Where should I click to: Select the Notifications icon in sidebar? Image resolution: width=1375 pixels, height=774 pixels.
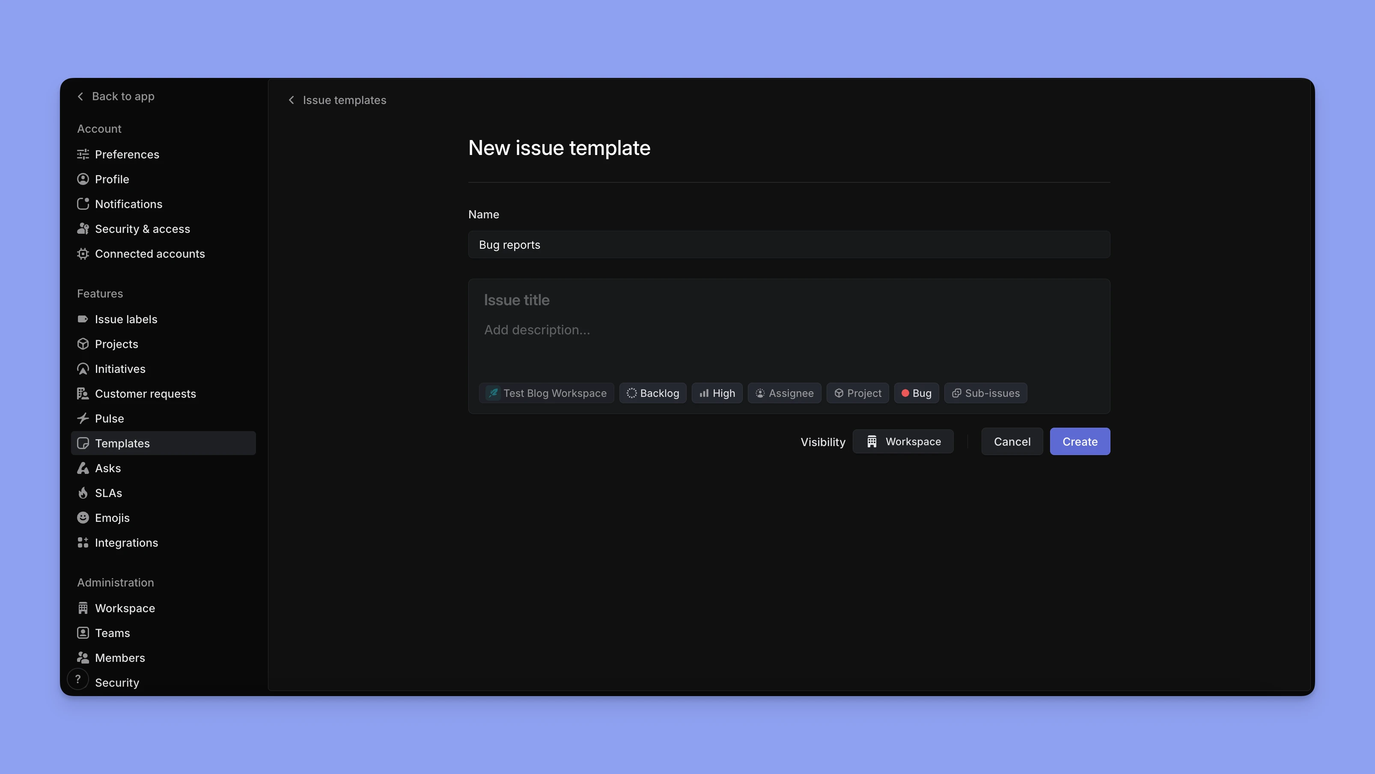pos(83,204)
